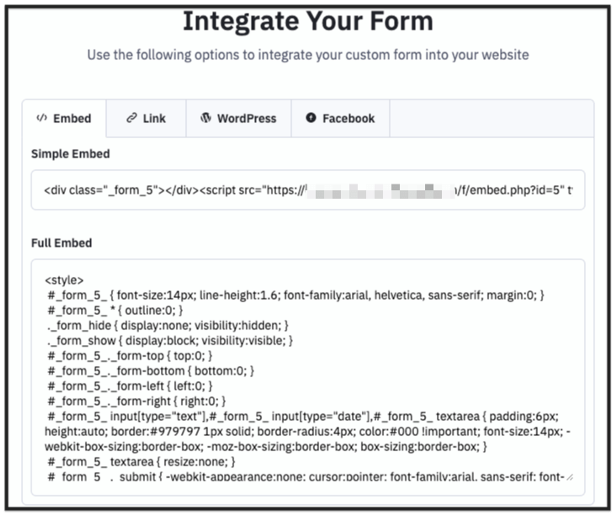Click the f icon next to Facebook label

[311, 118]
